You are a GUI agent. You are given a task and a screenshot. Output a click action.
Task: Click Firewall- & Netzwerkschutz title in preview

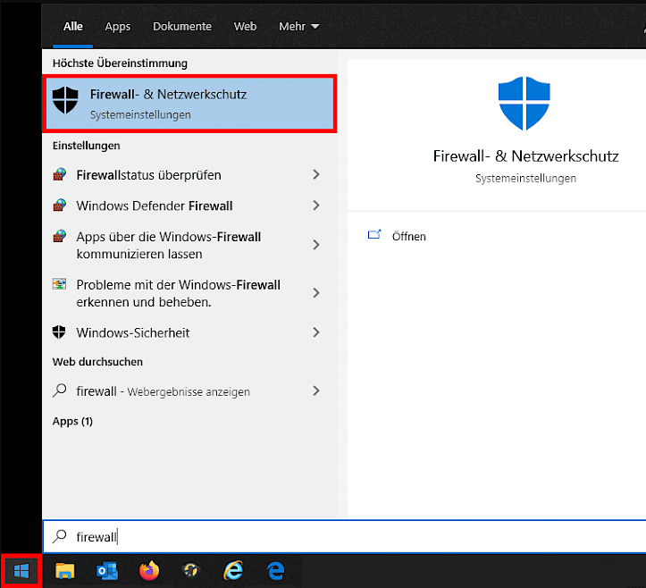click(525, 156)
